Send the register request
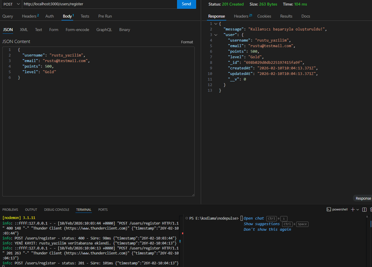The image size is (372, 267). point(186,4)
